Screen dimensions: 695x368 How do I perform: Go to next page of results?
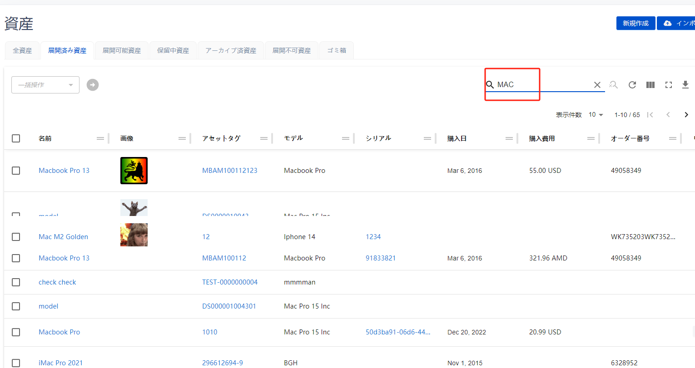(x=686, y=115)
